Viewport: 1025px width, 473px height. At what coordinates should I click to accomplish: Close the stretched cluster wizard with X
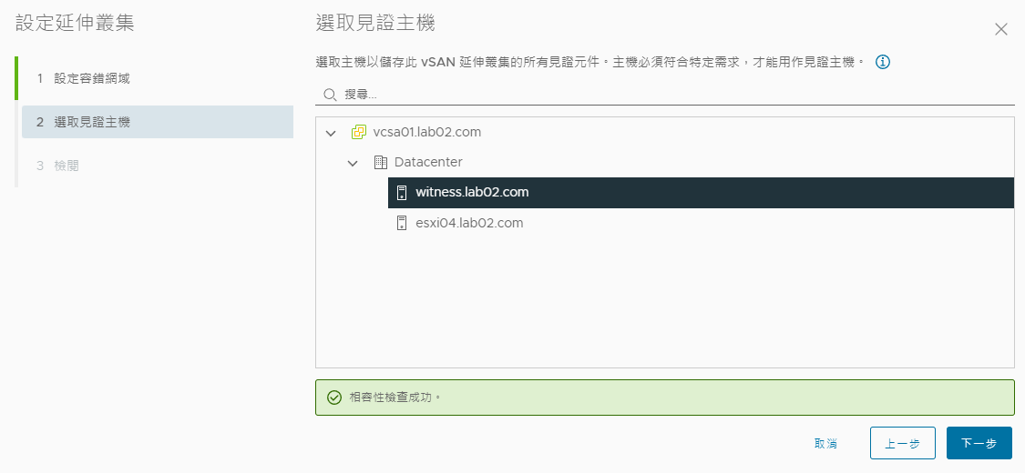coord(1000,29)
